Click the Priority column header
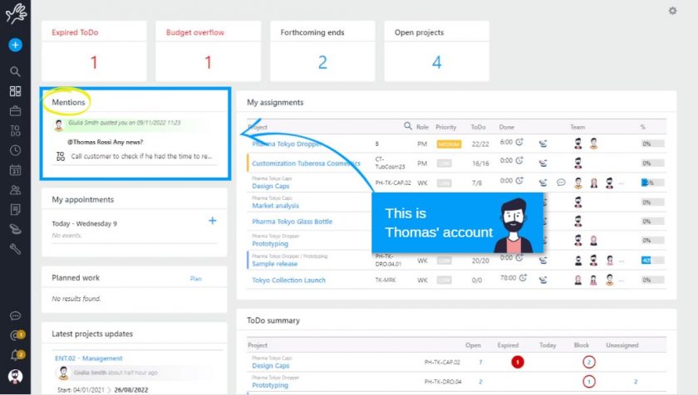The width and height of the screenshot is (698, 395). [x=446, y=127]
